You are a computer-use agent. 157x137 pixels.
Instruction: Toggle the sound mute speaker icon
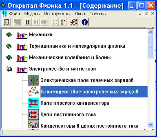74,22
